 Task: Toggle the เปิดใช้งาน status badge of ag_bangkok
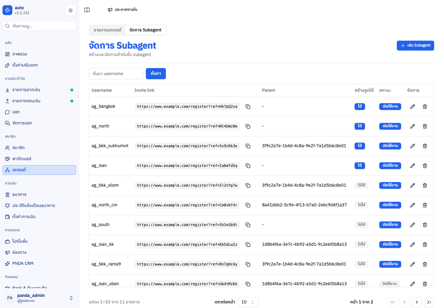(x=390, y=106)
